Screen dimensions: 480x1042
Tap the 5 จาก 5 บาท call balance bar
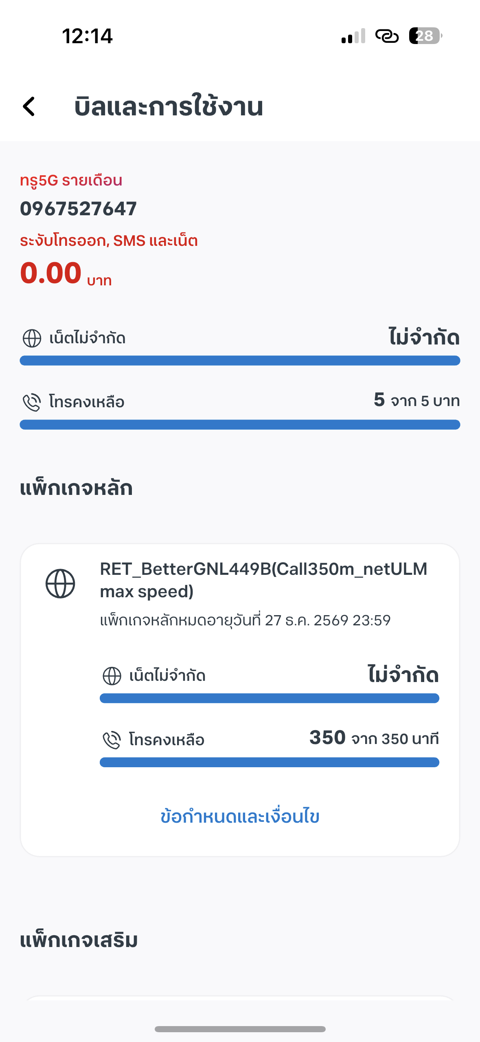[x=240, y=424]
